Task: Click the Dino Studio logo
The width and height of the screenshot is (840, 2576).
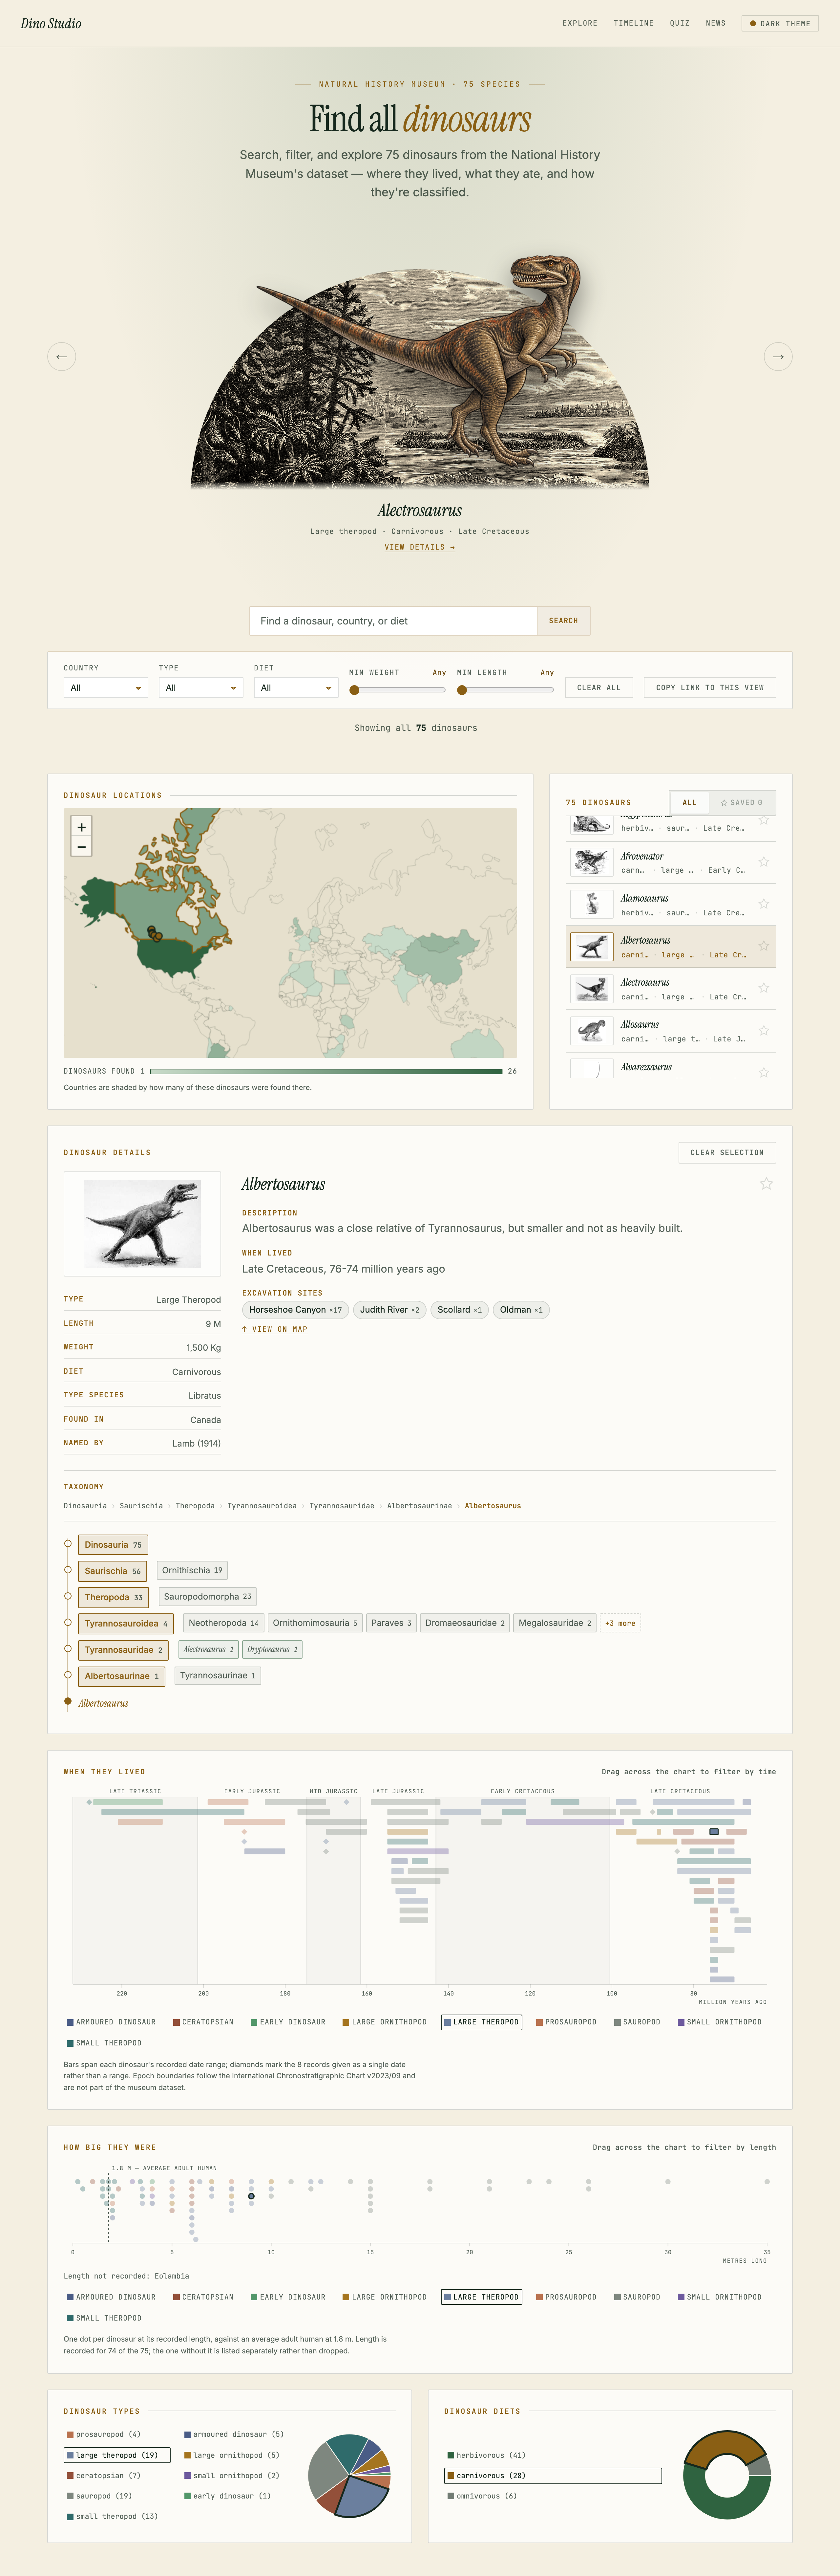Action: (51, 23)
